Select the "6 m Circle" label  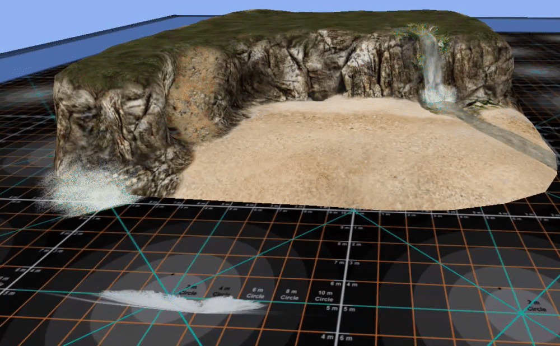(x=256, y=293)
